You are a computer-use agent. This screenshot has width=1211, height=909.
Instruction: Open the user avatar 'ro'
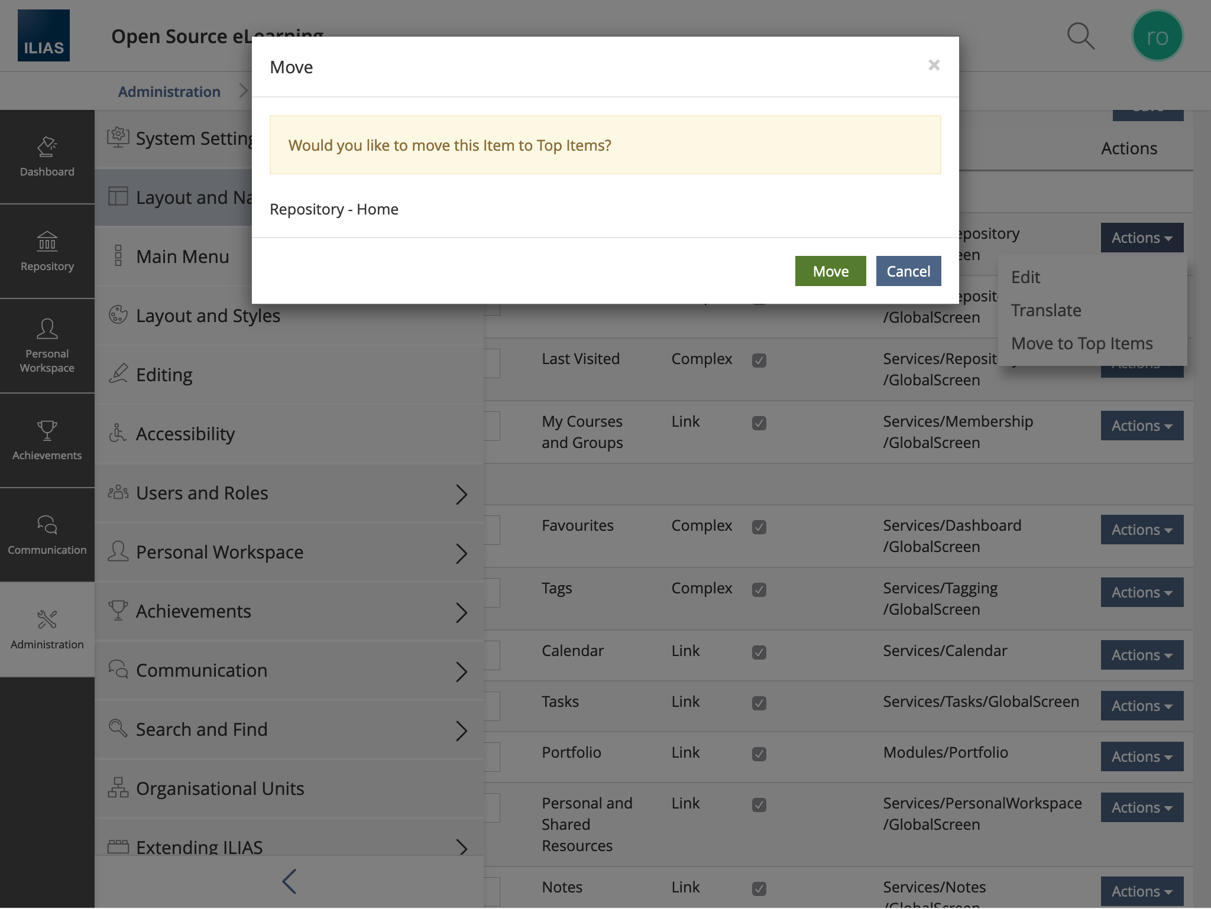[x=1157, y=36]
